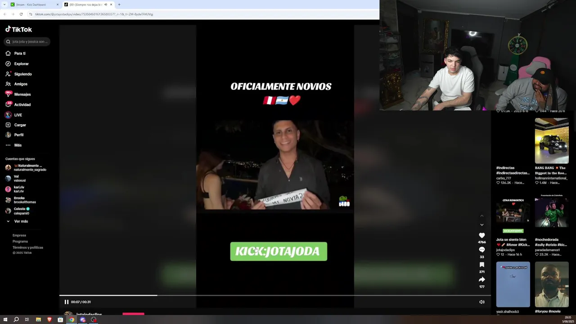Open BANG BANG car video thumbnail
Viewport: 576px width, 324px height.
(552, 141)
